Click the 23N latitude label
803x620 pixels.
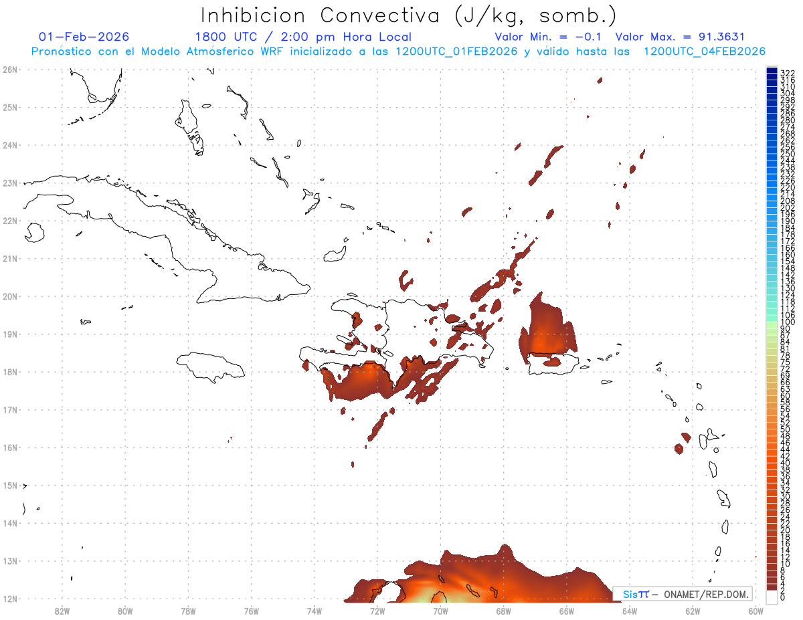(x=9, y=183)
